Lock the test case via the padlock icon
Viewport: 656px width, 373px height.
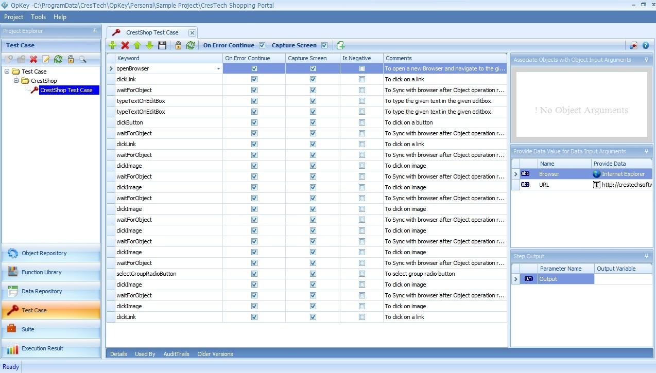tap(178, 45)
